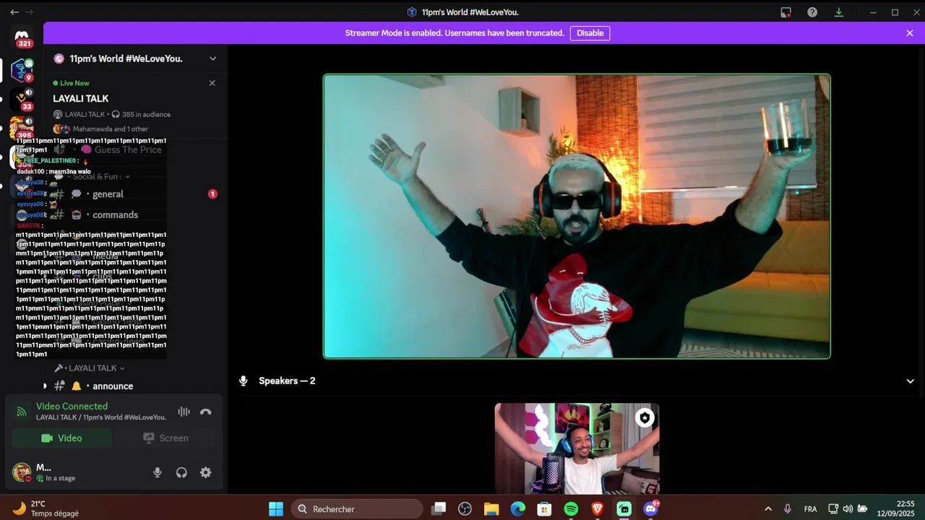Switch to Discord taskbar icon

(650, 509)
